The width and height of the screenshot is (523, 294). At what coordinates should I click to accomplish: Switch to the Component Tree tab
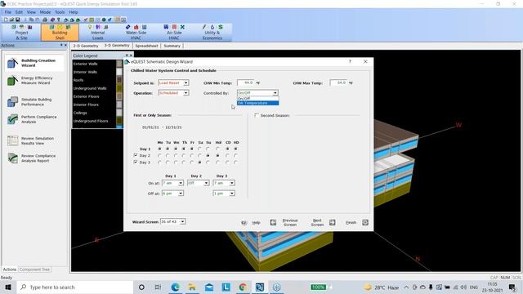click(34, 269)
